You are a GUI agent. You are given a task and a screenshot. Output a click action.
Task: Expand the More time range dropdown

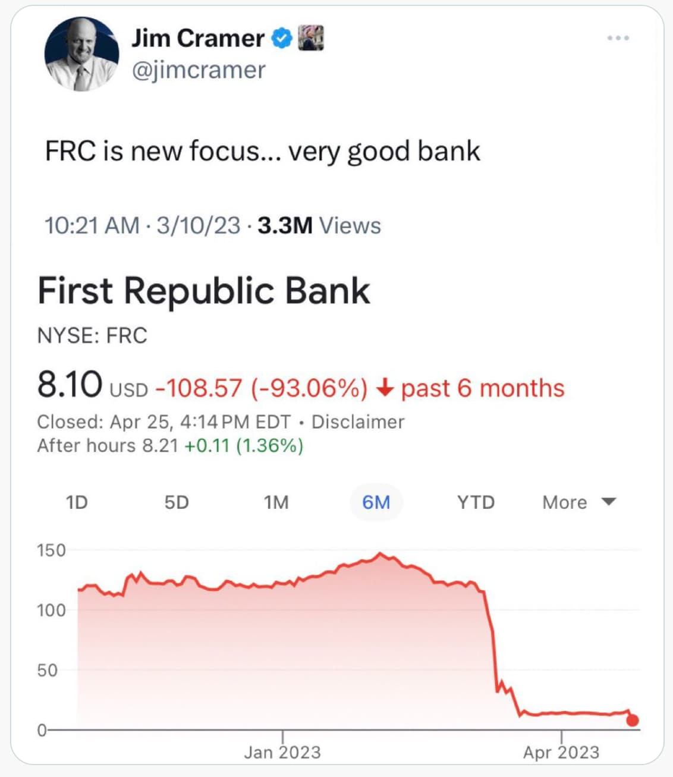579,502
